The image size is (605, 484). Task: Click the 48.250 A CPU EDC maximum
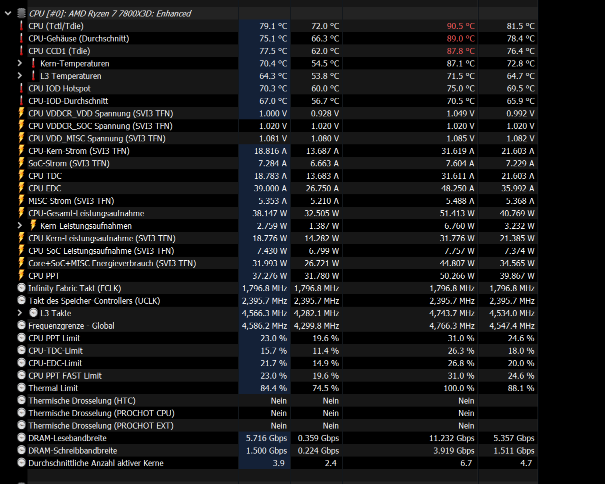[458, 188]
